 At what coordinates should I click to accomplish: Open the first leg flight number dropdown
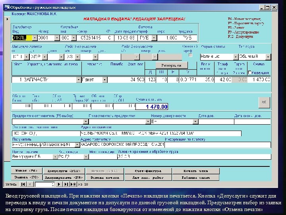95,57
